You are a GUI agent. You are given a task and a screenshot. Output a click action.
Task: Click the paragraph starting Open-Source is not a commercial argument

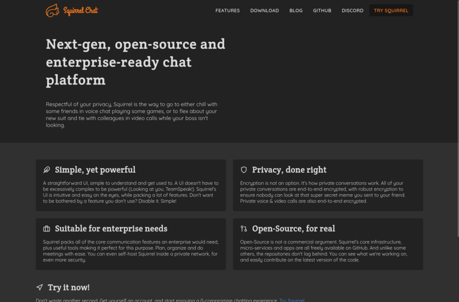tap(324, 251)
